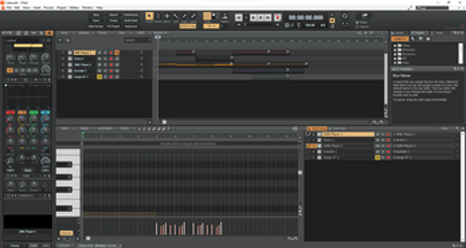Open the File menu

click(x=9, y=8)
